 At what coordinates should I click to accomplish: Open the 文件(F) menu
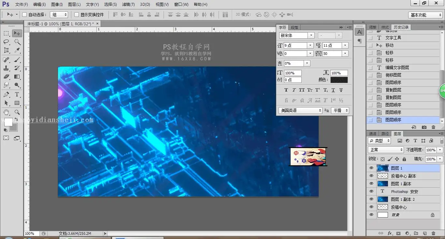[x=22, y=5]
